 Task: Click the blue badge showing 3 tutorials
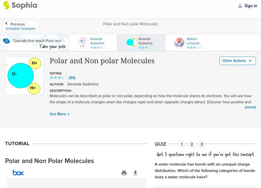click(6, 40)
